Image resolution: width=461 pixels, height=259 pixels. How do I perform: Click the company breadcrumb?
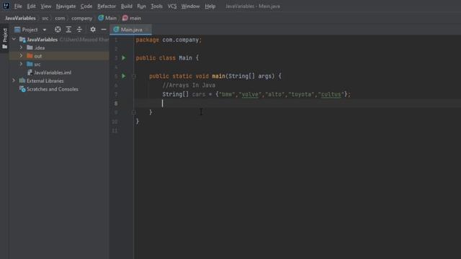(81, 18)
